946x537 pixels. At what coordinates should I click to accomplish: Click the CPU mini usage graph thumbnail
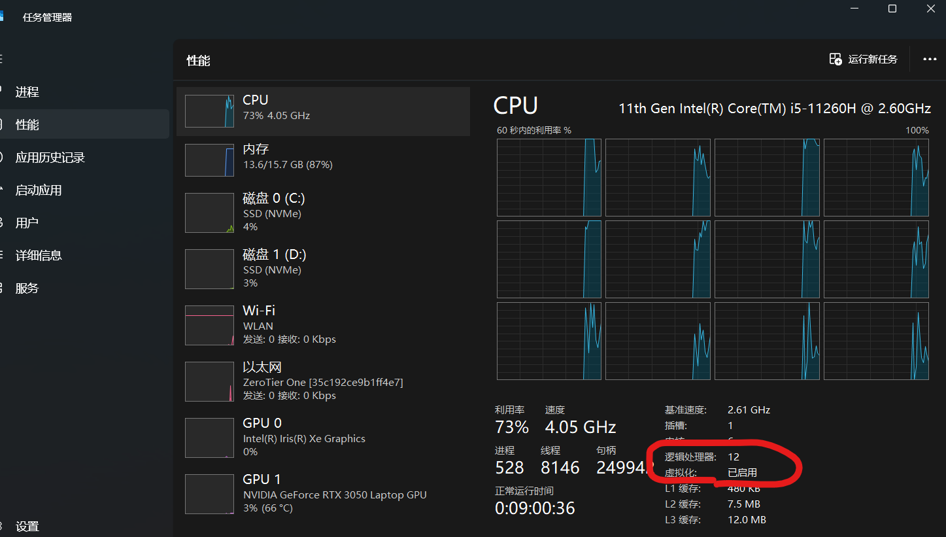click(x=209, y=111)
